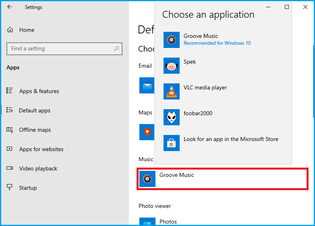The image size is (315, 226).
Task: Go back with the arrow button
Action: 10,7
